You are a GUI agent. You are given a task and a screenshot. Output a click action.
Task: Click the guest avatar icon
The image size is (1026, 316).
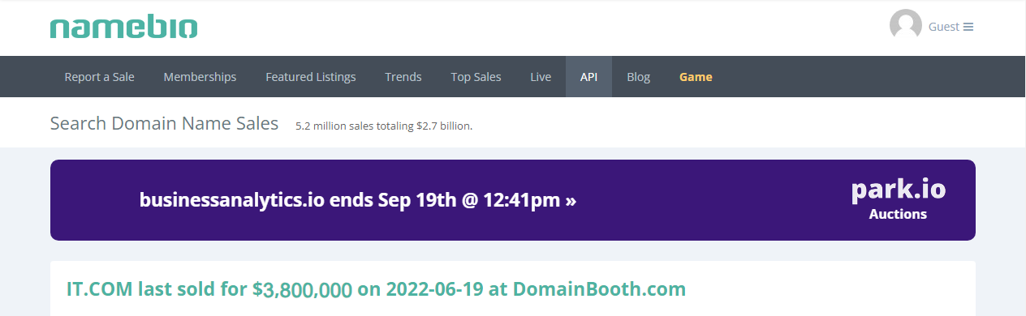[x=906, y=26]
